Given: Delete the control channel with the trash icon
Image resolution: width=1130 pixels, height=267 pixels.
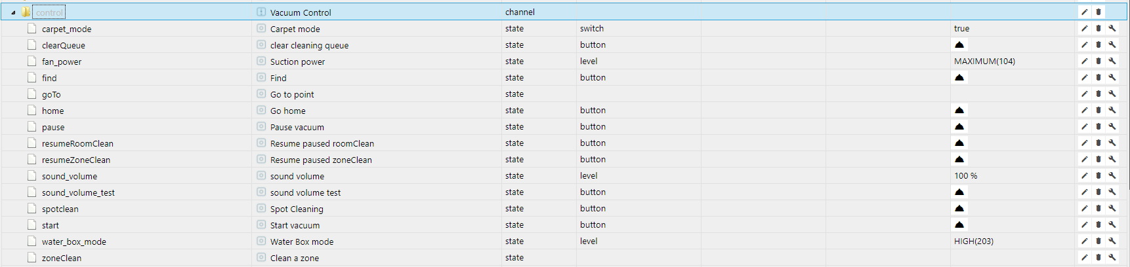Looking at the screenshot, I should pos(1099,12).
